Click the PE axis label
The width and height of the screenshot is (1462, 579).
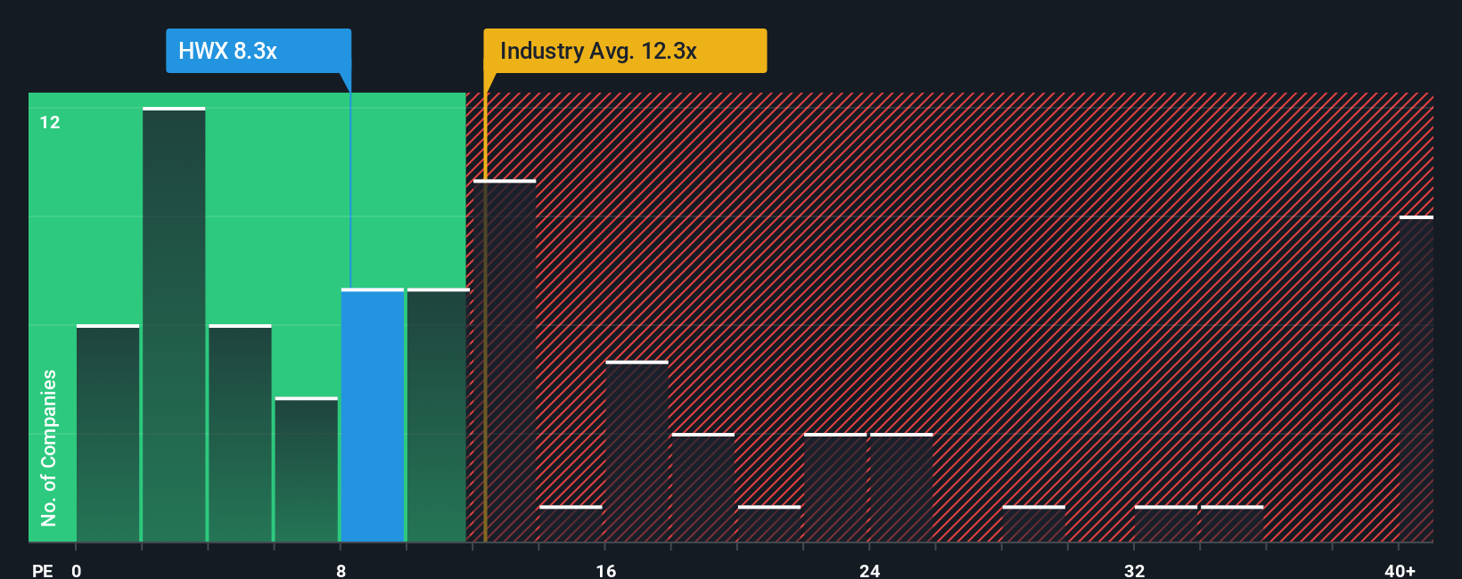pyautogui.click(x=43, y=570)
